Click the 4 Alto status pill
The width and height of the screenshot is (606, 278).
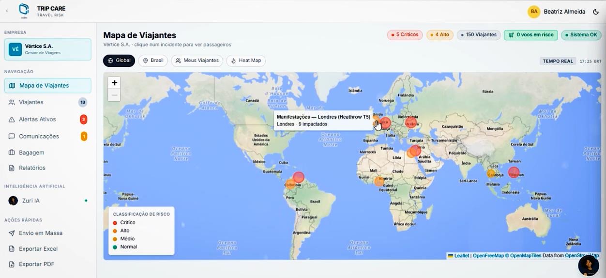pyautogui.click(x=440, y=35)
